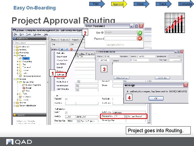
Task: Click the Track stage arrow
Action: [164, 4]
